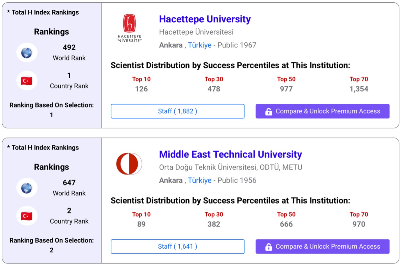404x269 pixels.
Task: Select Top 10 count 126 at Hacettepe
Action: [141, 89]
